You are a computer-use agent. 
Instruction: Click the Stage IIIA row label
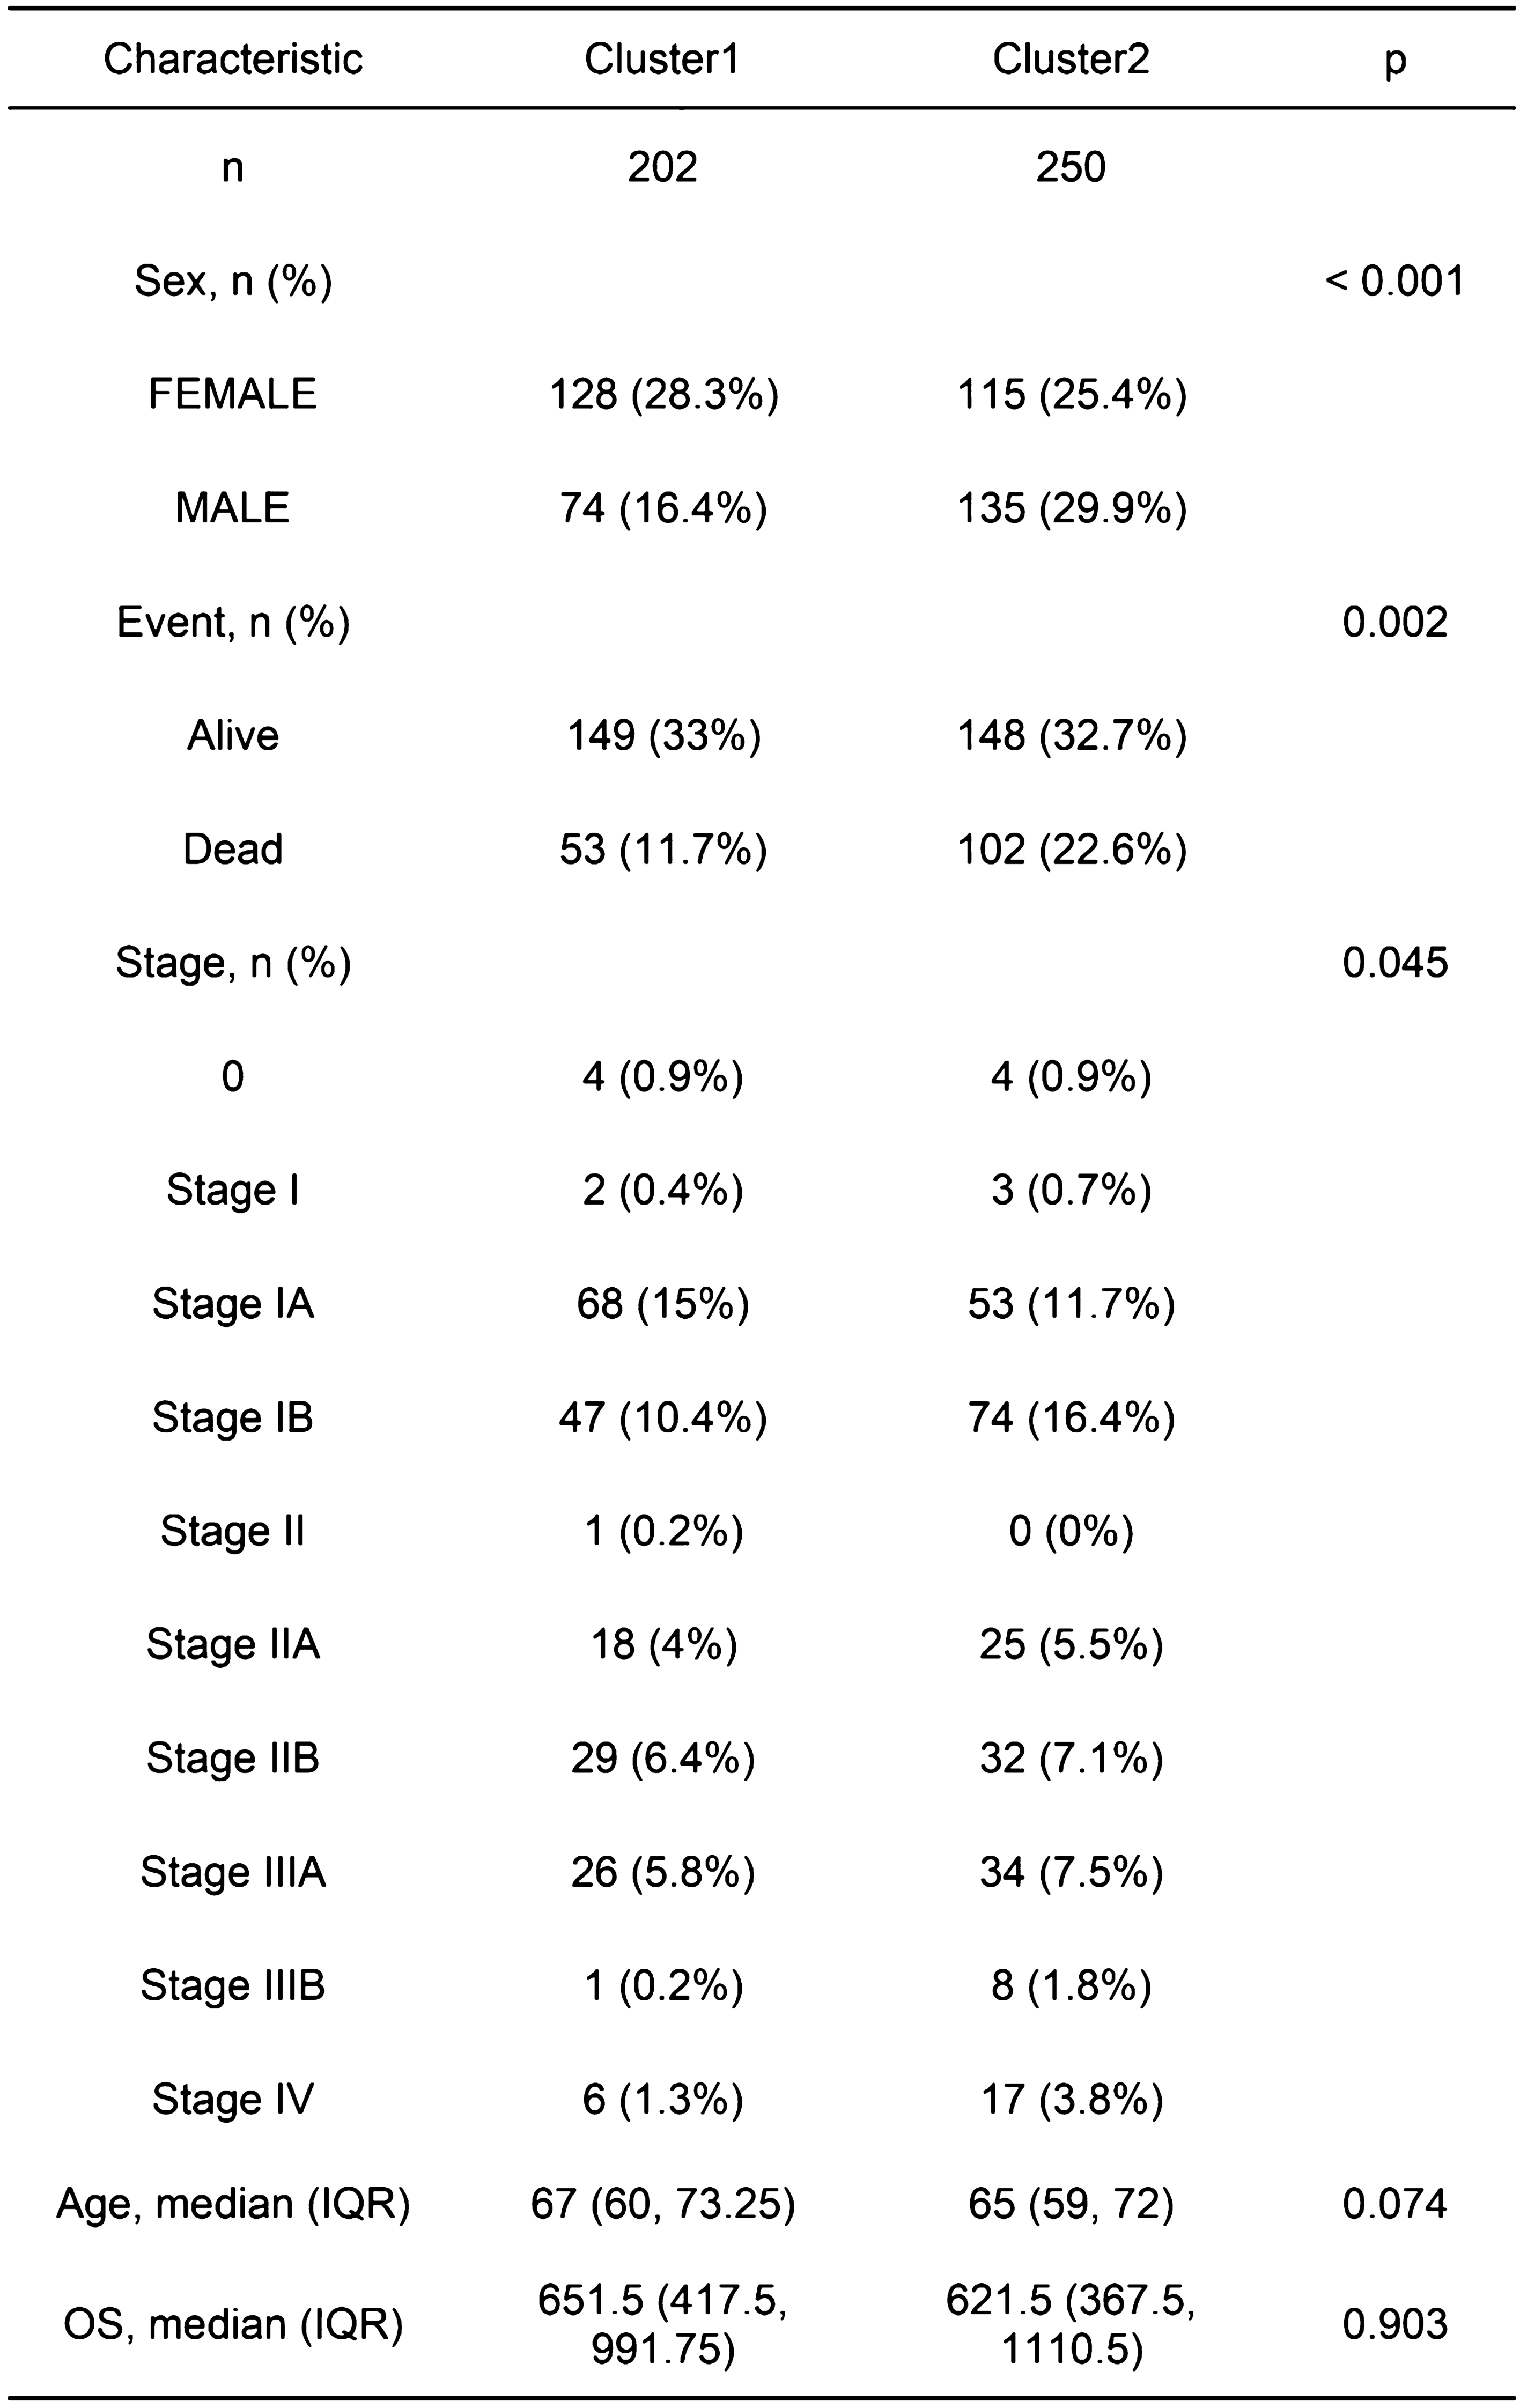[232, 1872]
